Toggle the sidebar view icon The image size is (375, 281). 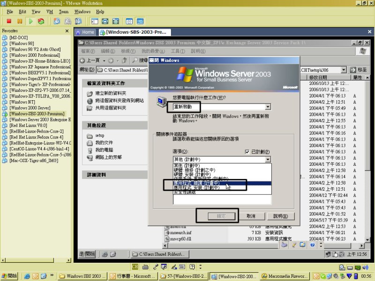95,21
